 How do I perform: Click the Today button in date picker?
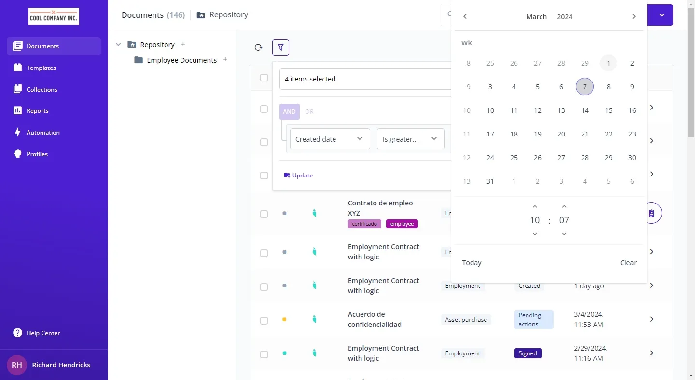point(472,263)
